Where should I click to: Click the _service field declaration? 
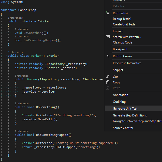pyautogui.click(x=69, y=68)
